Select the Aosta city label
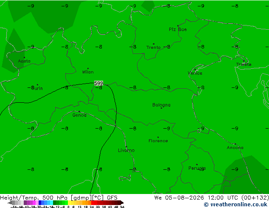Screen dimensions: 269x208 pyautogui.click(x=24, y=61)
